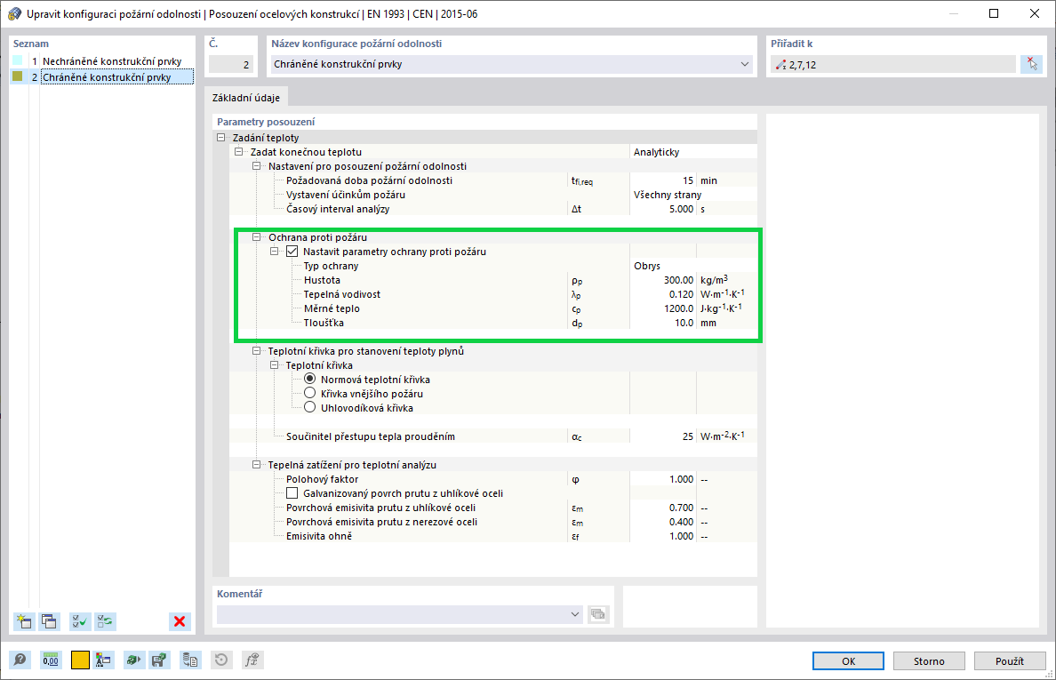
Task: Switch to the Základní údaje tab
Action: click(246, 98)
